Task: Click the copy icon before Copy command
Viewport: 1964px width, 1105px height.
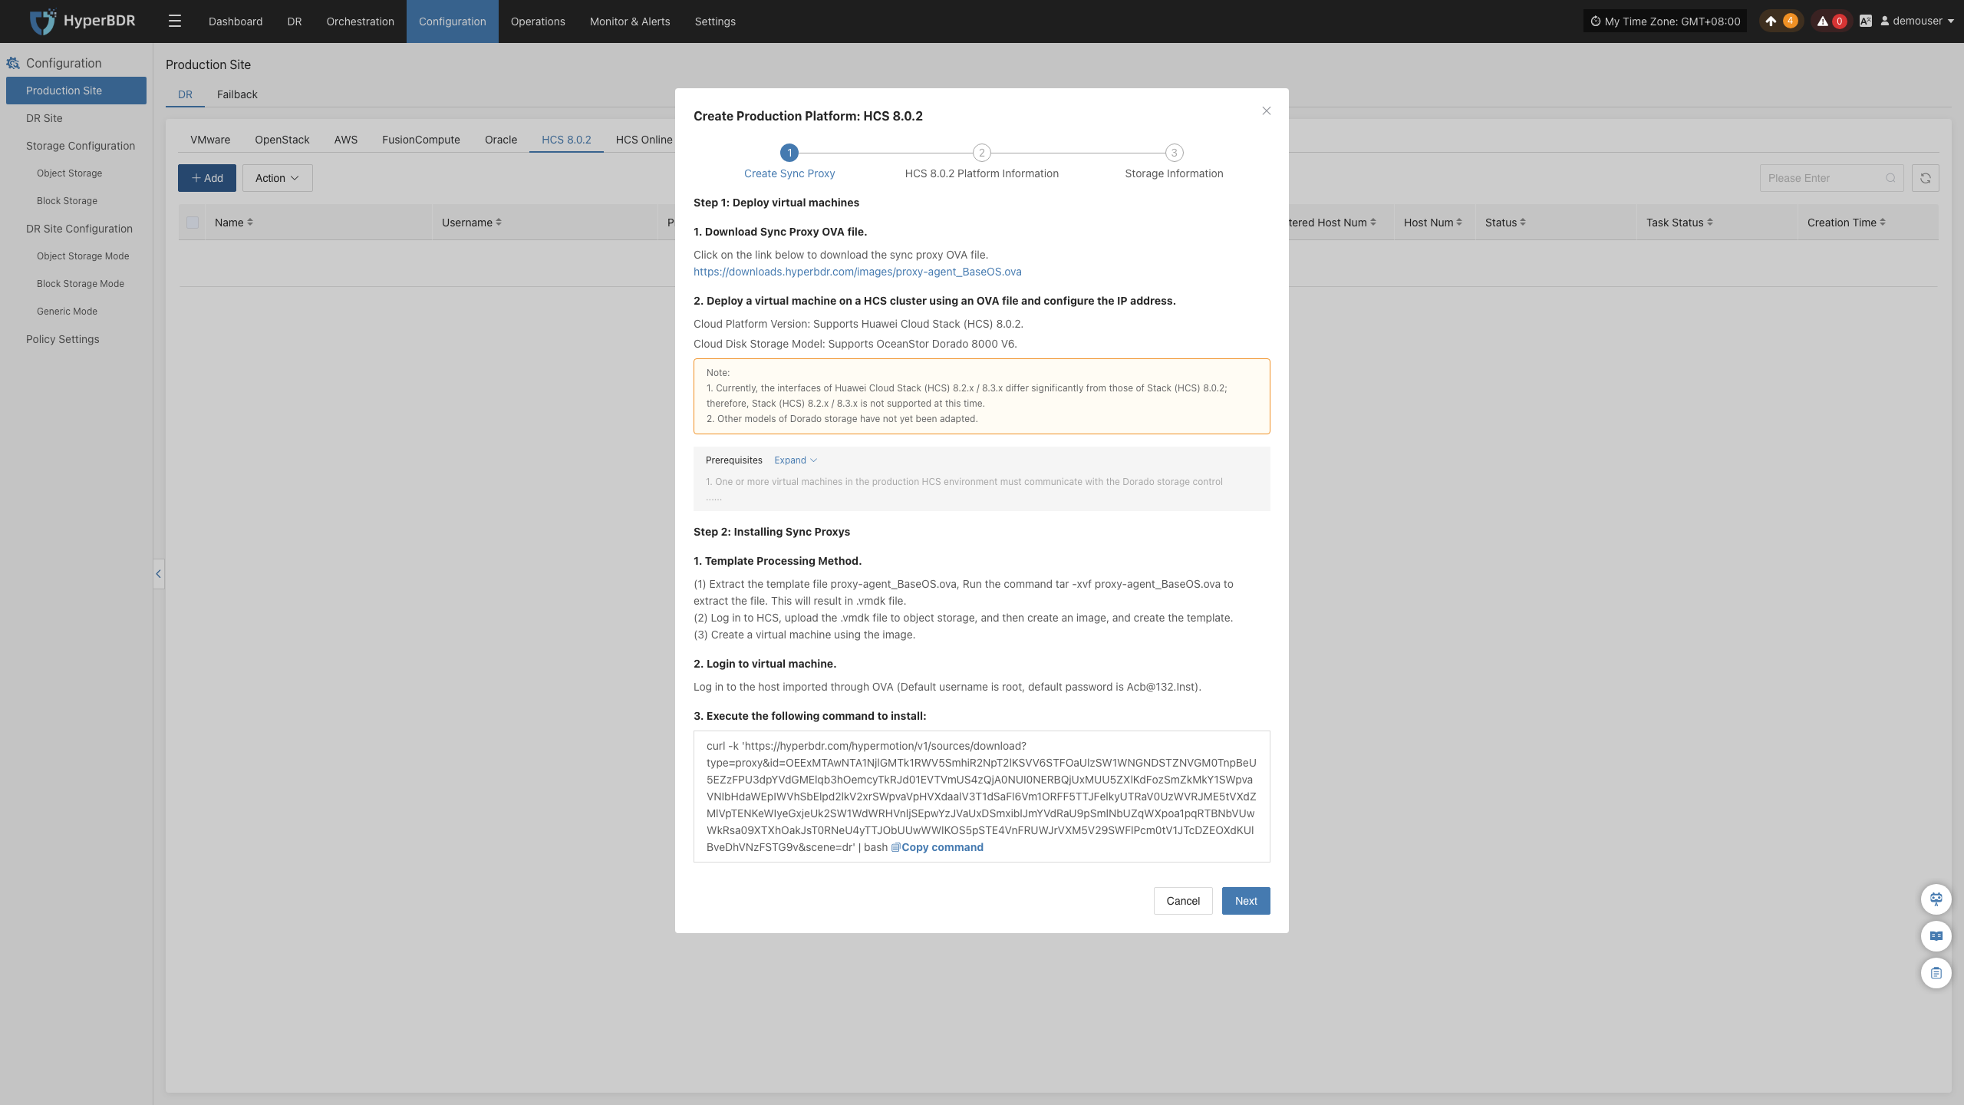Action: click(895, 847)
